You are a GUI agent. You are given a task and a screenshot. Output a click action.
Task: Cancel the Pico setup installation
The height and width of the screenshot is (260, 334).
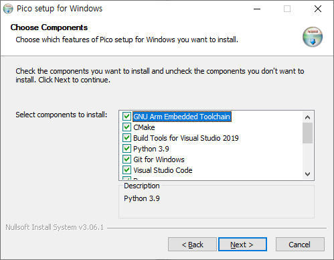point(300,245)
